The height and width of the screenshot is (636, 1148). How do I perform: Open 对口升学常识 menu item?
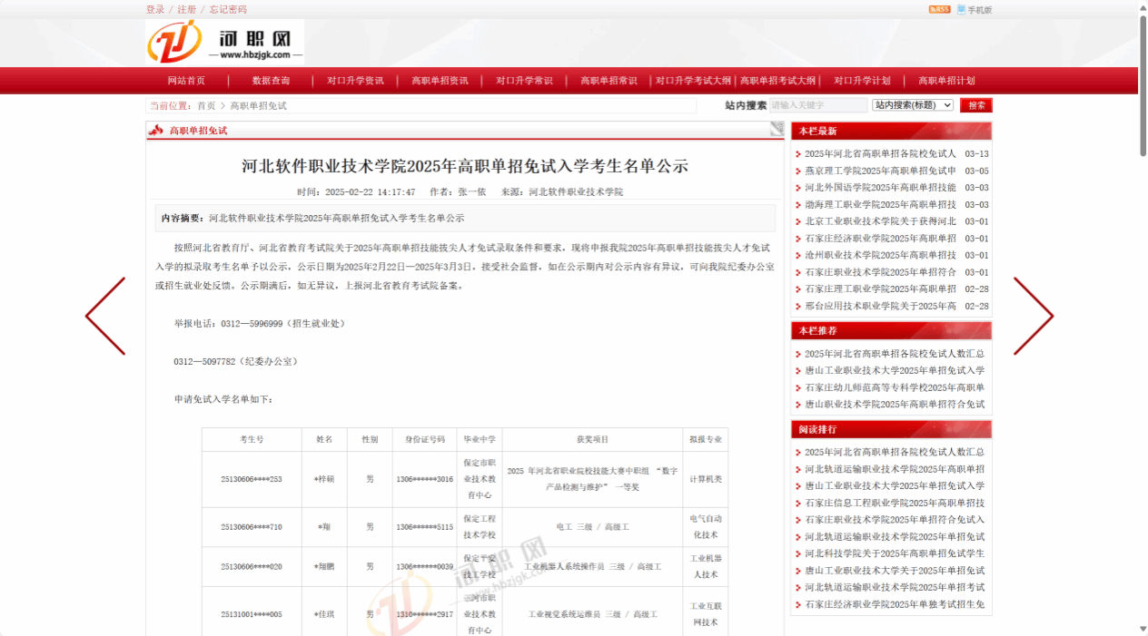(x=524, y=81)
